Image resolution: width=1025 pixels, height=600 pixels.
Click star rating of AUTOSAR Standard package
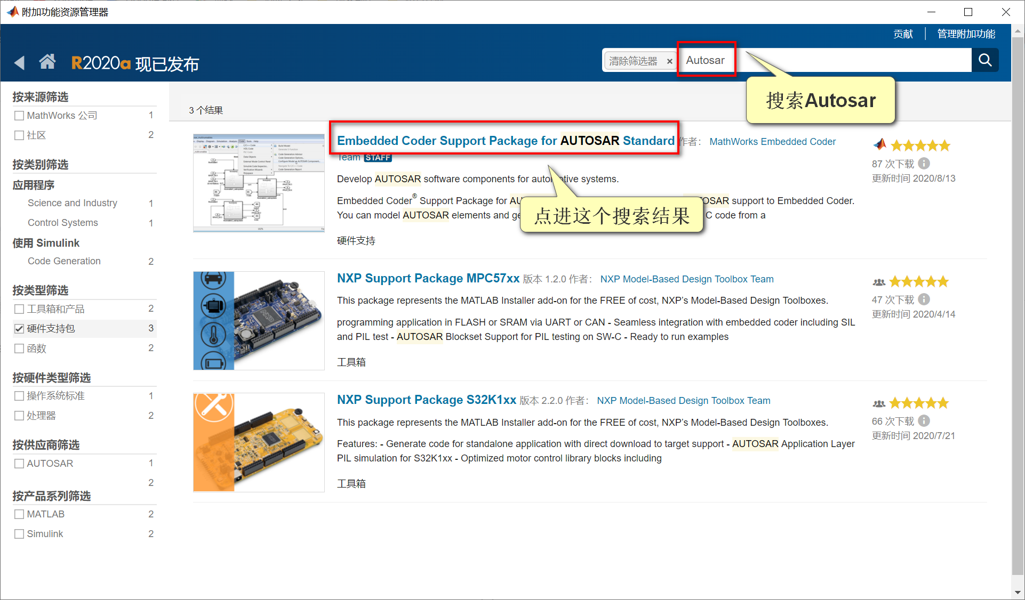click(x=920, y=145)
